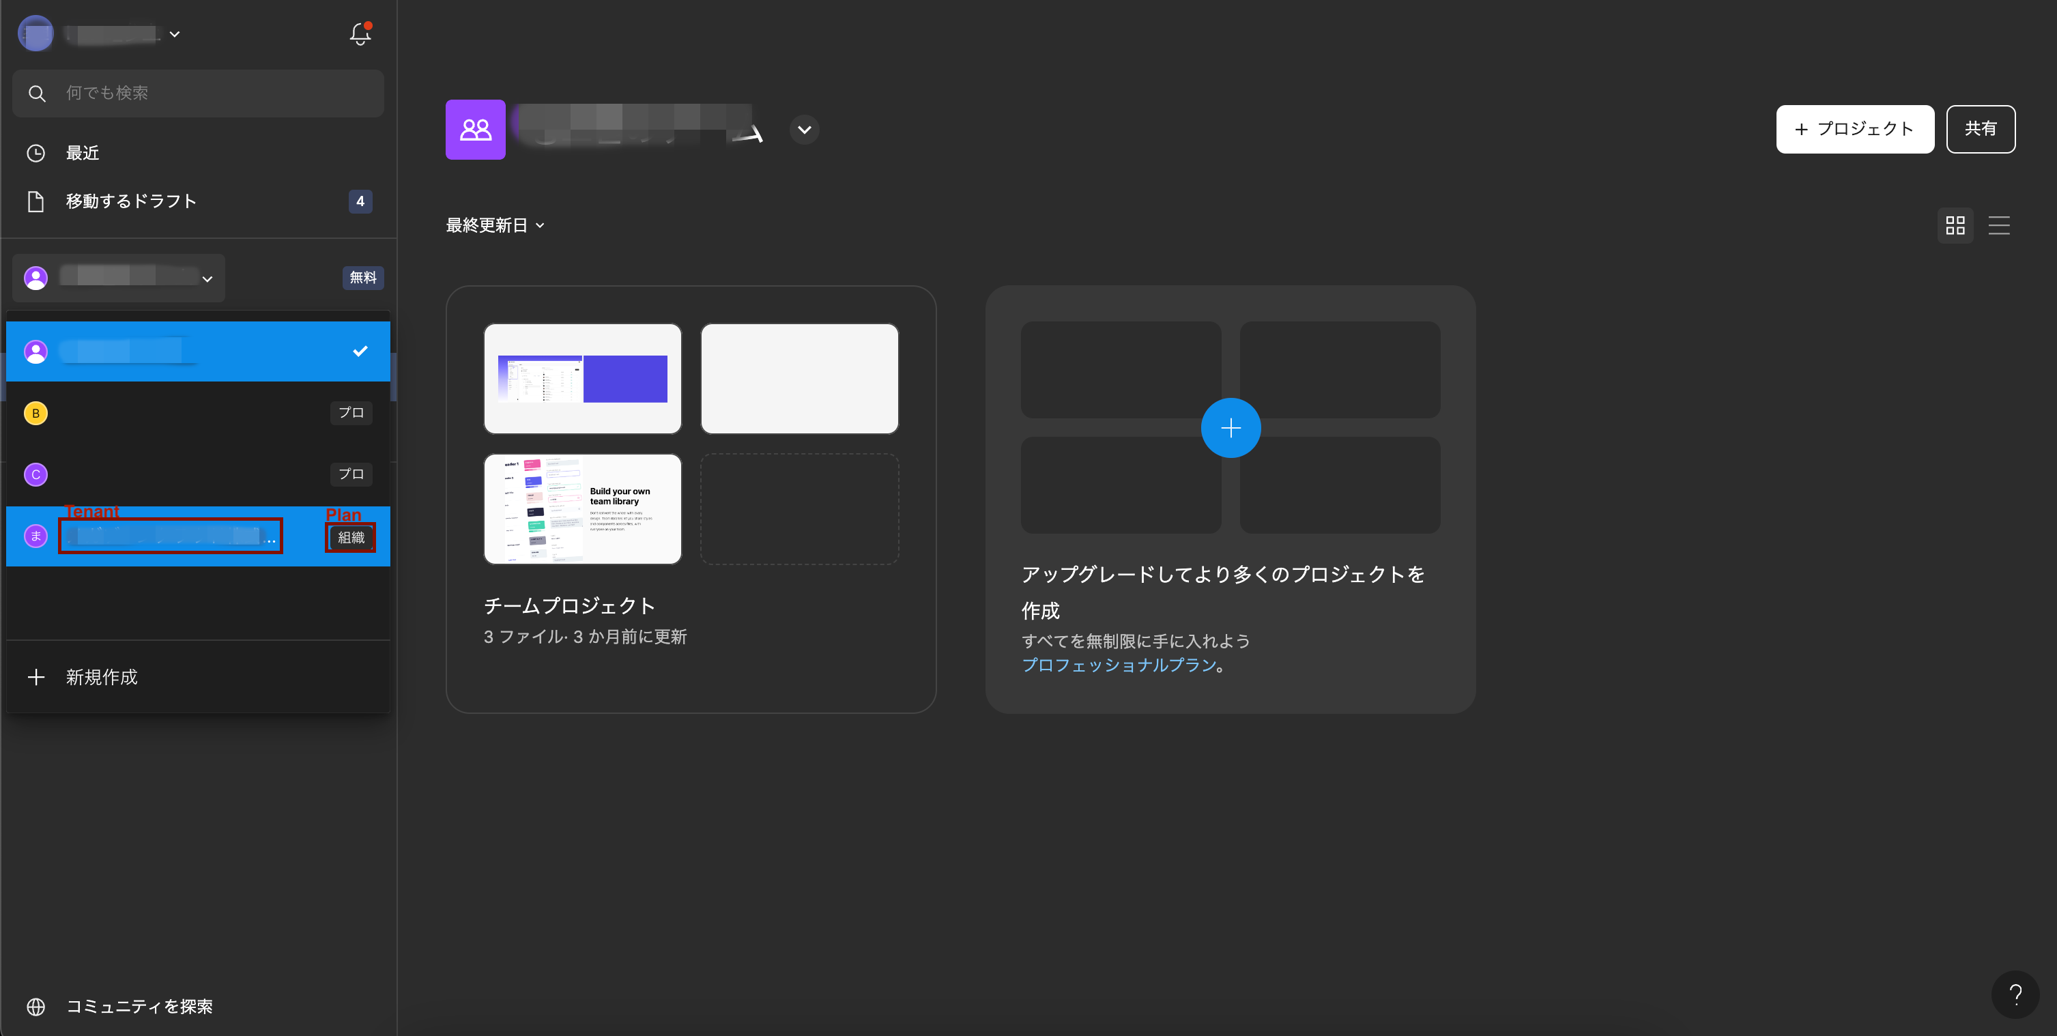Click in the 何でも検索 field
Image resolution: width=2057 pixels, height=1036 pixels.
pos(216,93)
